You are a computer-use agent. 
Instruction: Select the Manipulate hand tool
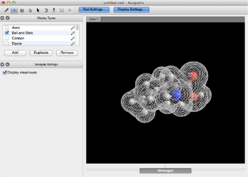pos(30,10)
